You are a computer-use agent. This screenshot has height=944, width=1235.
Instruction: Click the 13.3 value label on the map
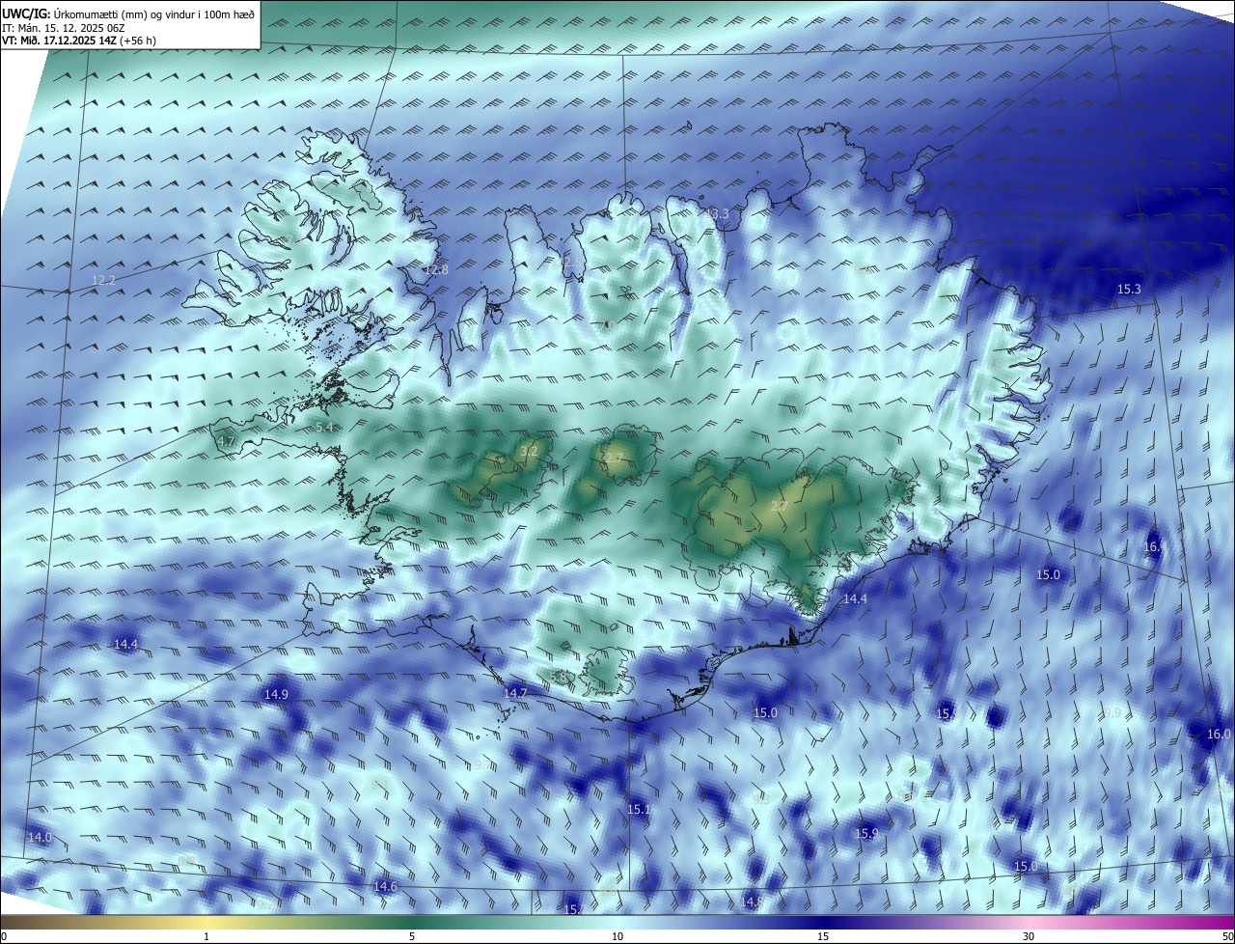pos(717,213)
